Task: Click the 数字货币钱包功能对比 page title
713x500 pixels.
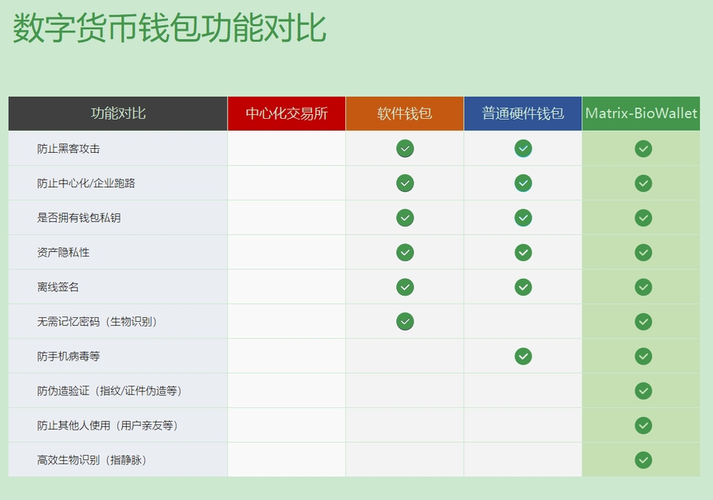Action: click(170, 29)
